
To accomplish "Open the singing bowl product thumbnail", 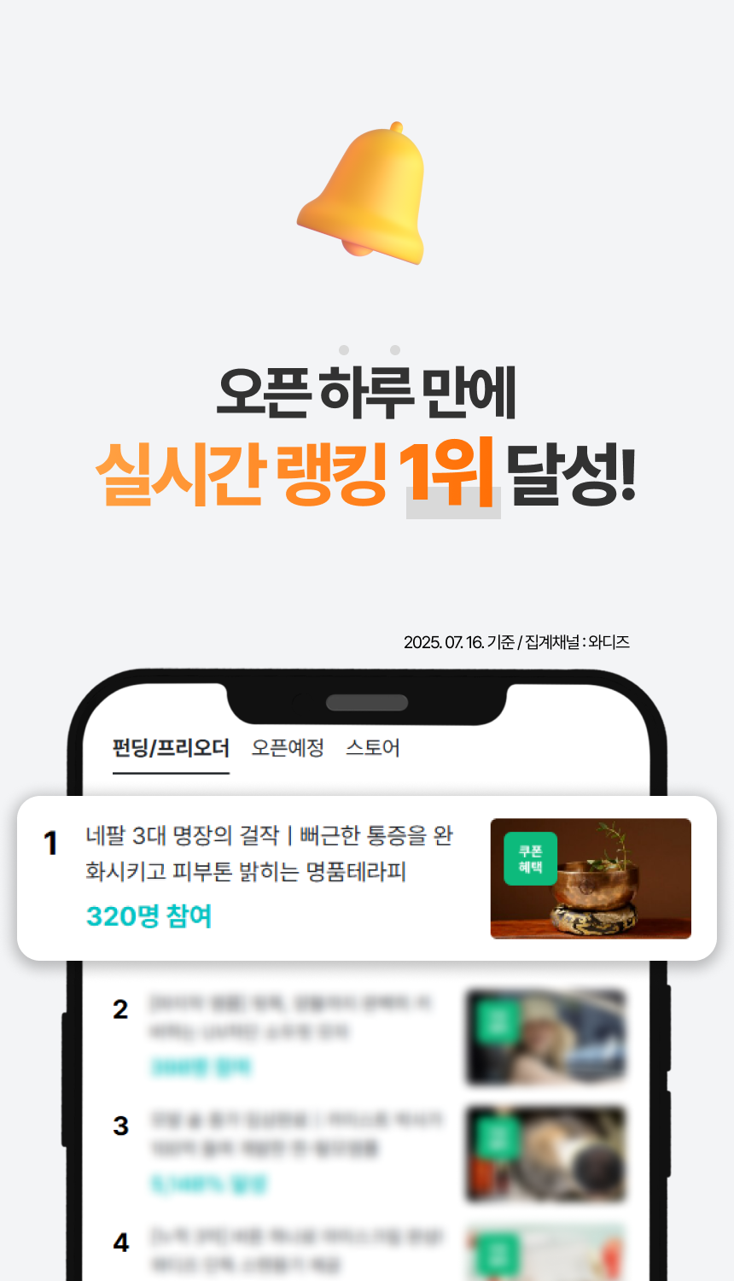I will 591,879.
